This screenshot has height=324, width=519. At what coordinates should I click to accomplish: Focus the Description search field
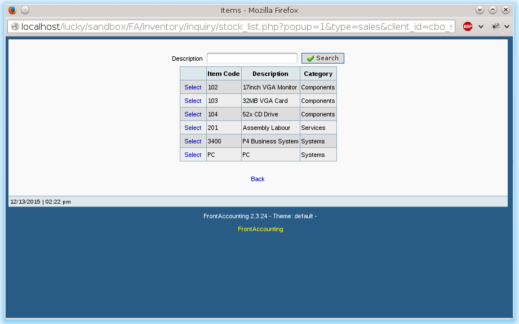pos(252,58)
